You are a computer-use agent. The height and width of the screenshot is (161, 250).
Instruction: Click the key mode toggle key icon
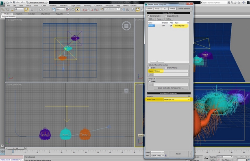point(206,158)
